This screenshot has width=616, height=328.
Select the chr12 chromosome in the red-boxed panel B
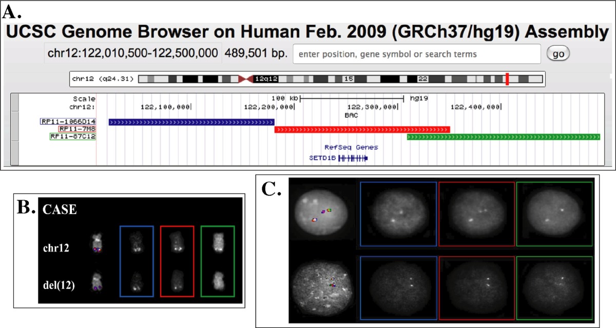pyautogui.click(x=177, y=241)
